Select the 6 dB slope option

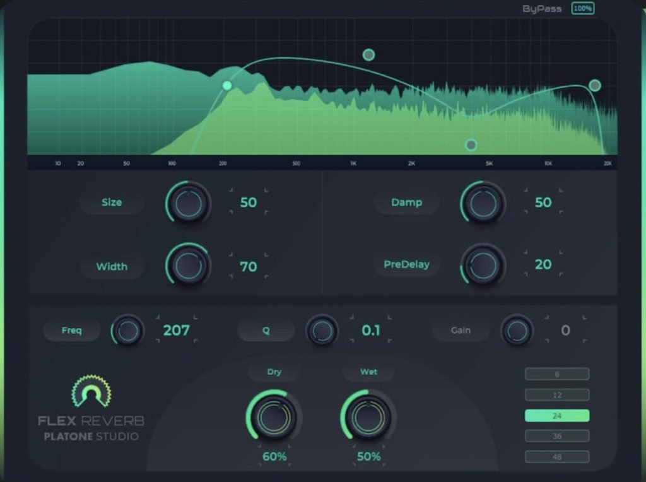557,374
